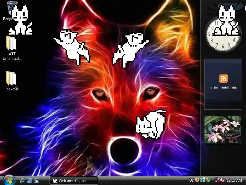Click the curled cat near the wolf's nose

pos(151,124)
